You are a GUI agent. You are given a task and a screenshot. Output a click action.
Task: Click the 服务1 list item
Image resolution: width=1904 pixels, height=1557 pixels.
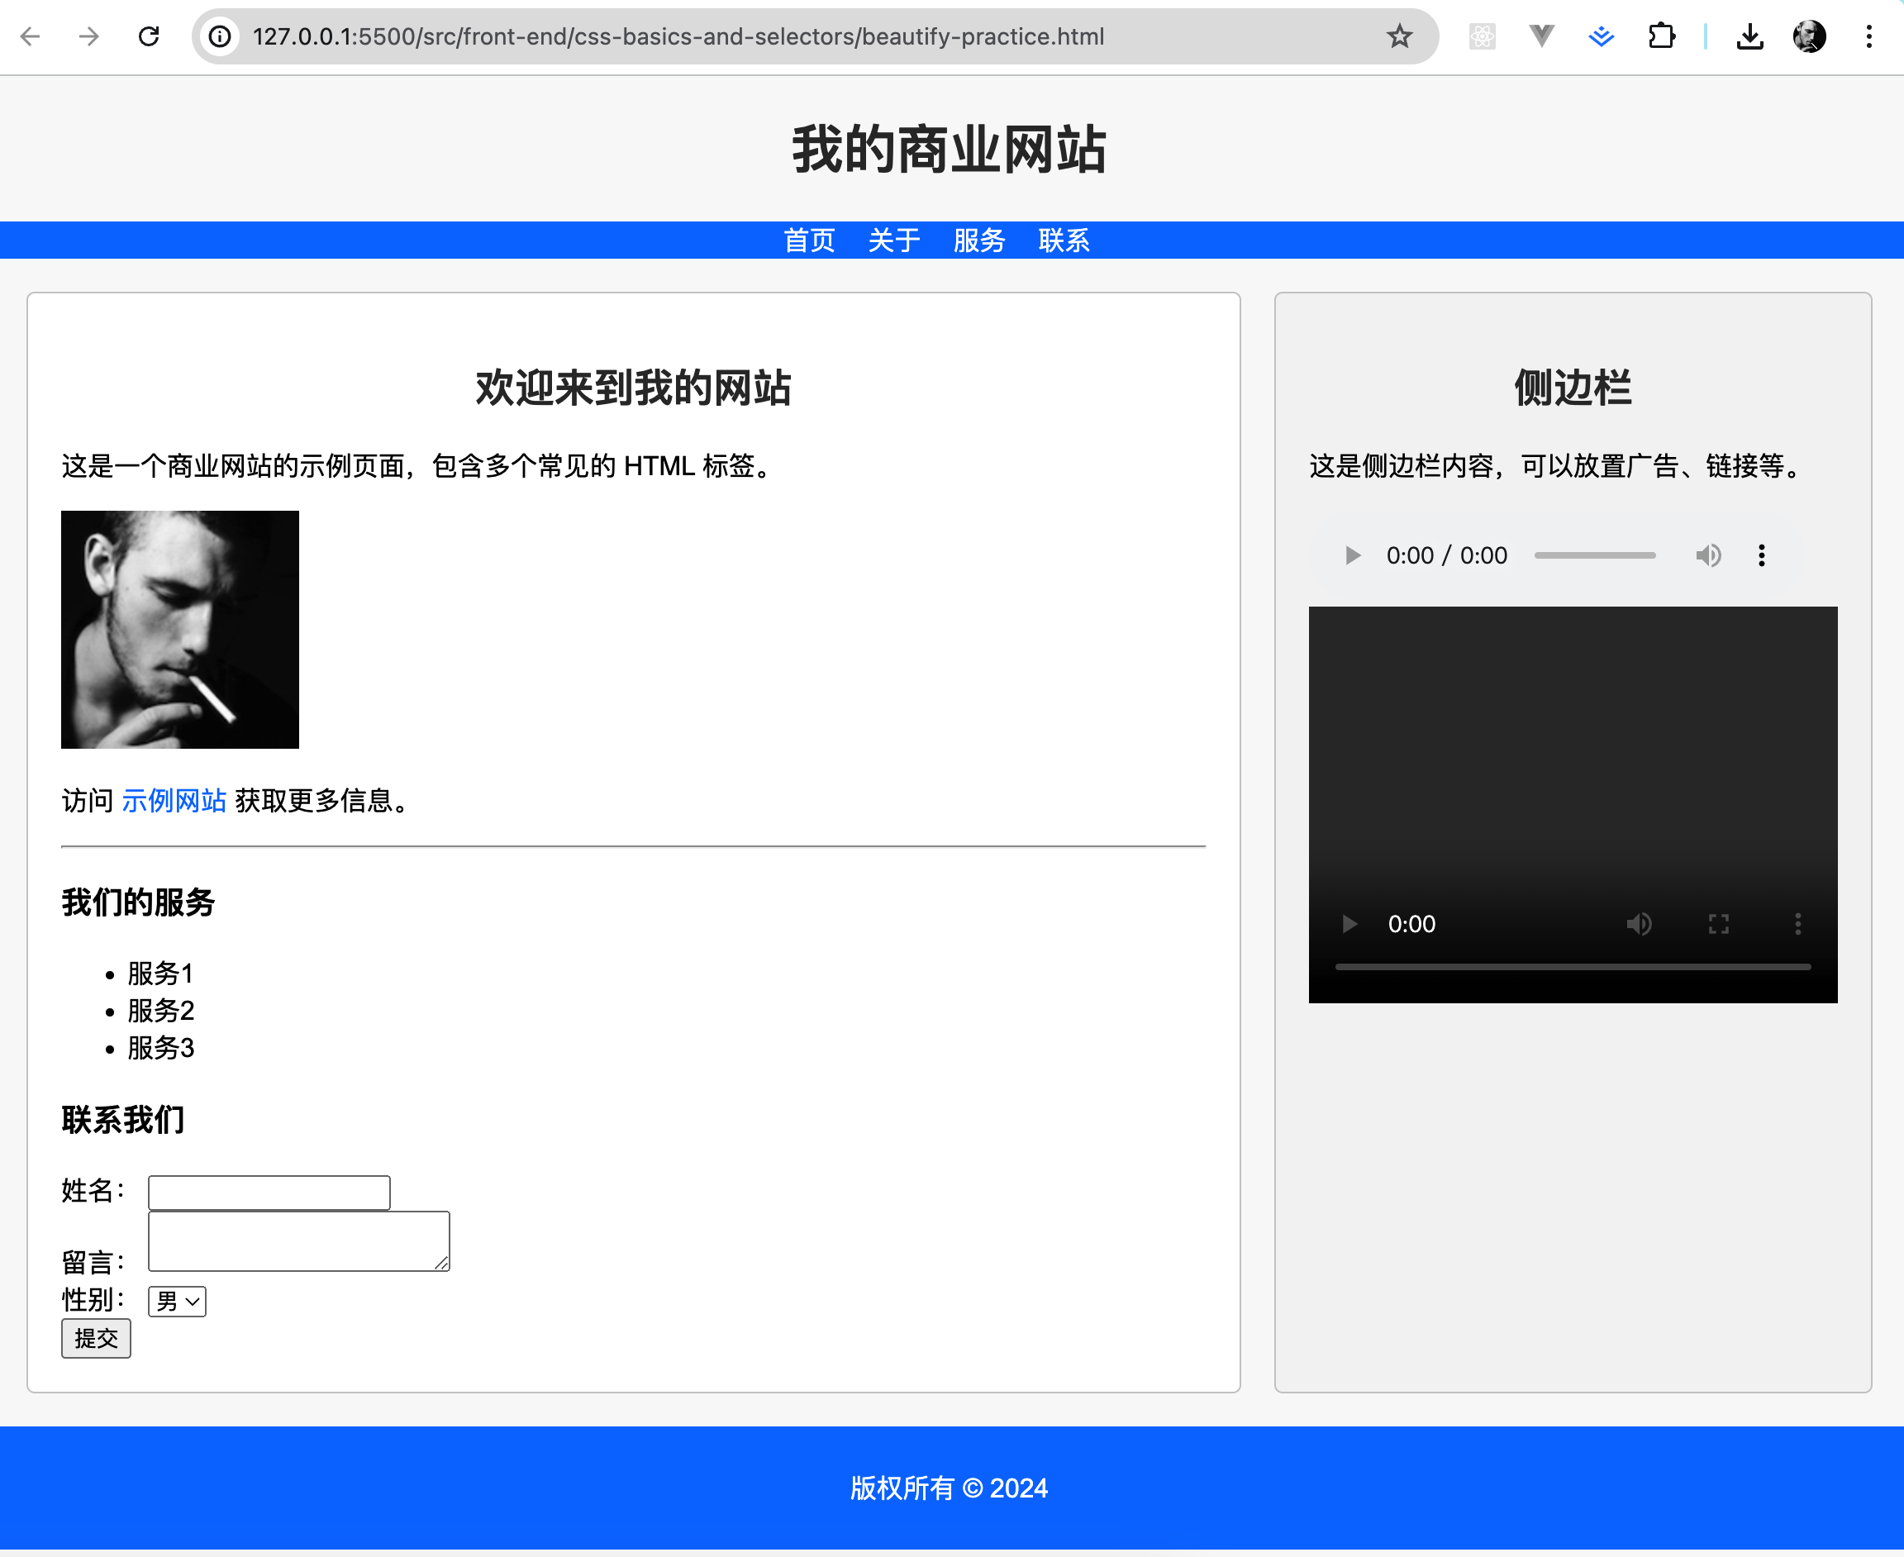click(x=160, y=974)
